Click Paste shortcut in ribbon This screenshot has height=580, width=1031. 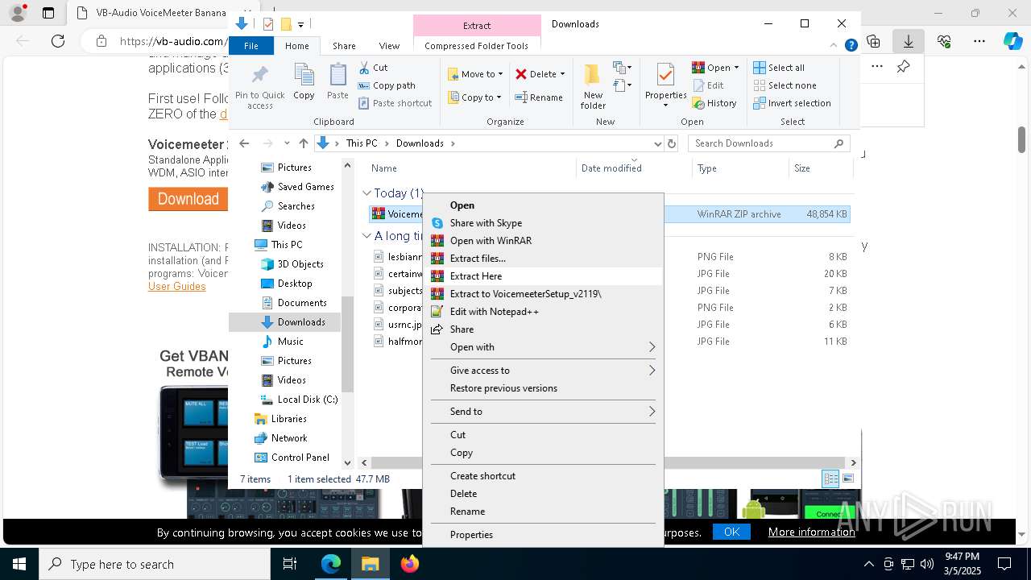395,103
